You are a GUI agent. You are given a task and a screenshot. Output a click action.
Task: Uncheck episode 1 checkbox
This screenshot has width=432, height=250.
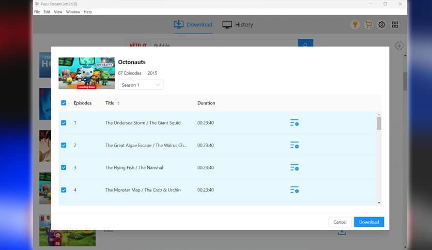pos(64,123)
